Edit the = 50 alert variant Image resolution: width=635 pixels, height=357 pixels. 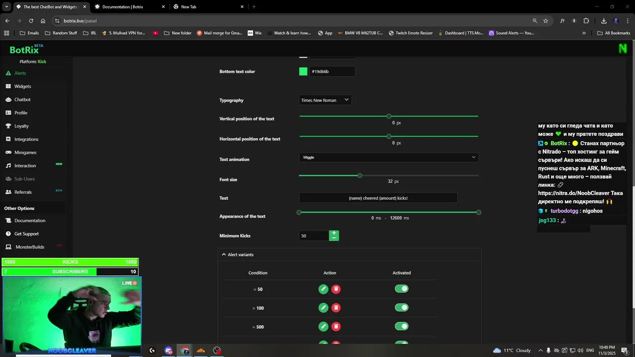click(323, 289)
